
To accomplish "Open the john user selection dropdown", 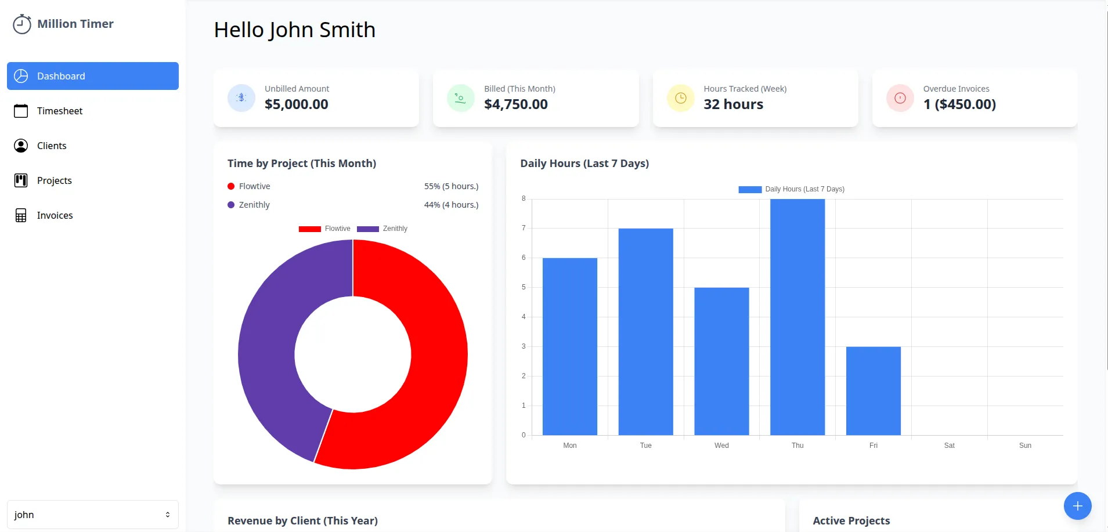I will tap(92, 515).
